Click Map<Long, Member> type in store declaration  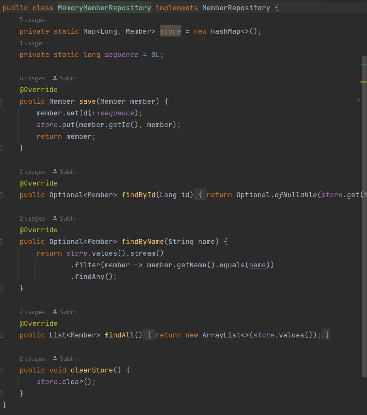click(x=119, y=31)
